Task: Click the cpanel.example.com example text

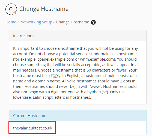Action: pyautogui.click(x=56, y=59)
